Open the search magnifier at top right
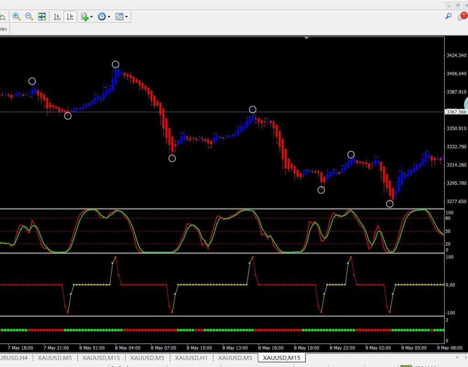This screenshot has width=468, height=367. pos(448,16)
